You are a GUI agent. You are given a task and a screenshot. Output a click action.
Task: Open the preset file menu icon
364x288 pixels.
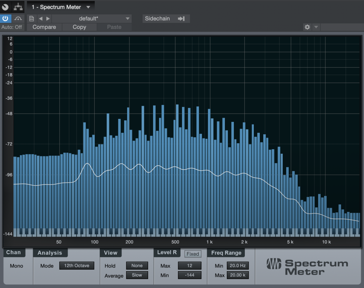32,19
